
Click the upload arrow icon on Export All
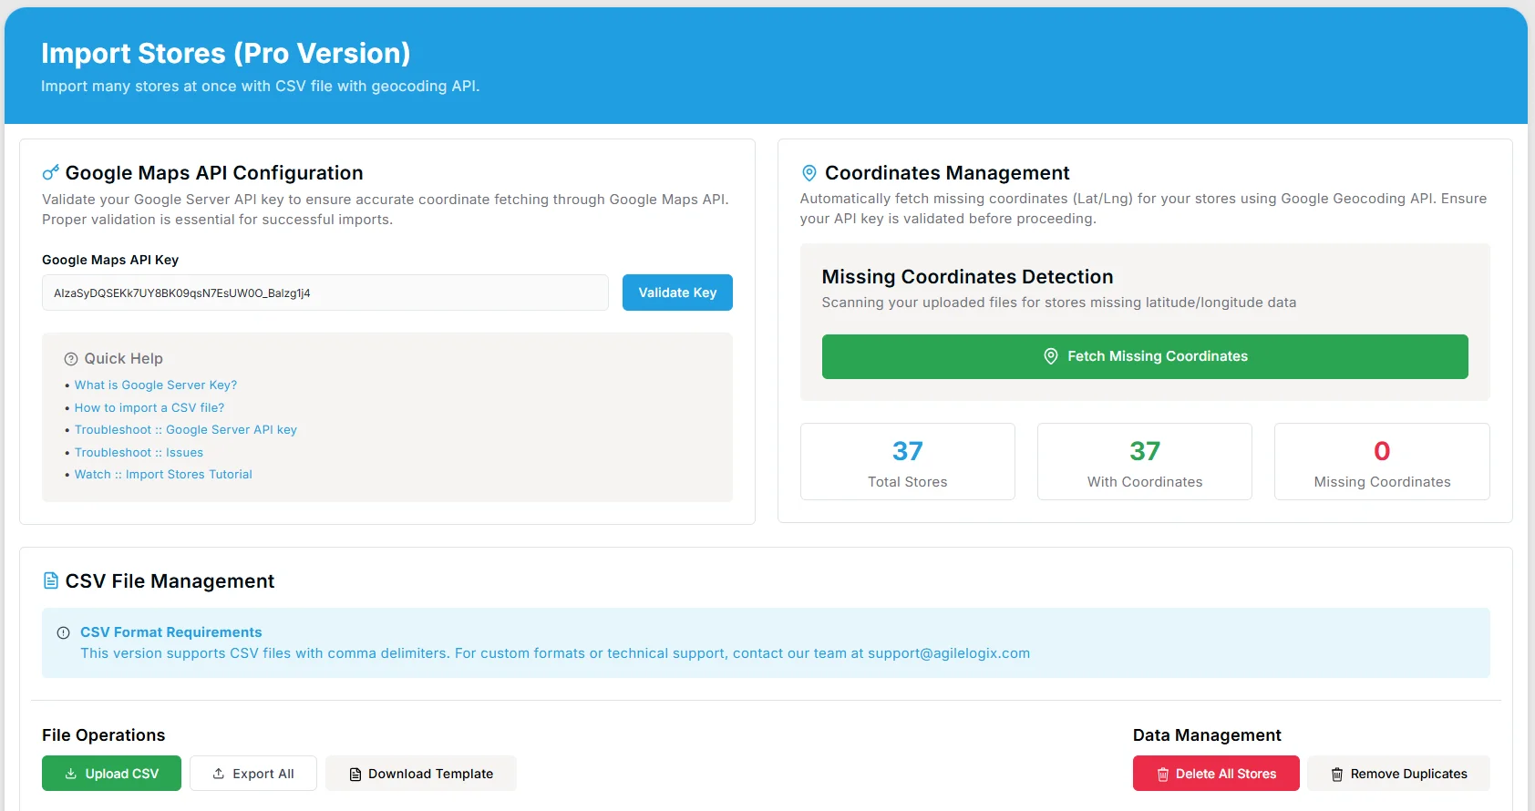[219, 774]
